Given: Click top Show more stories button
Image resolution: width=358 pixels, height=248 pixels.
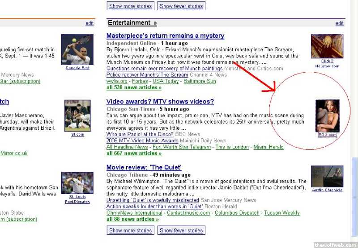Looking at the screenshot, I should pos(130,6).
